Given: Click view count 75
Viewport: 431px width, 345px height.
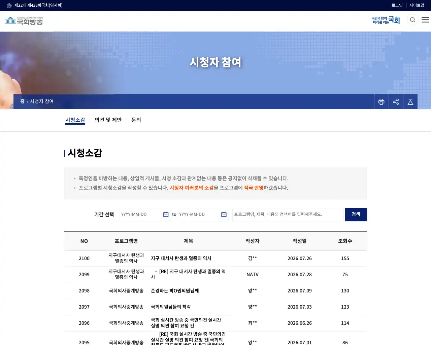Looking at the screenshot, I should coord(345,275).
